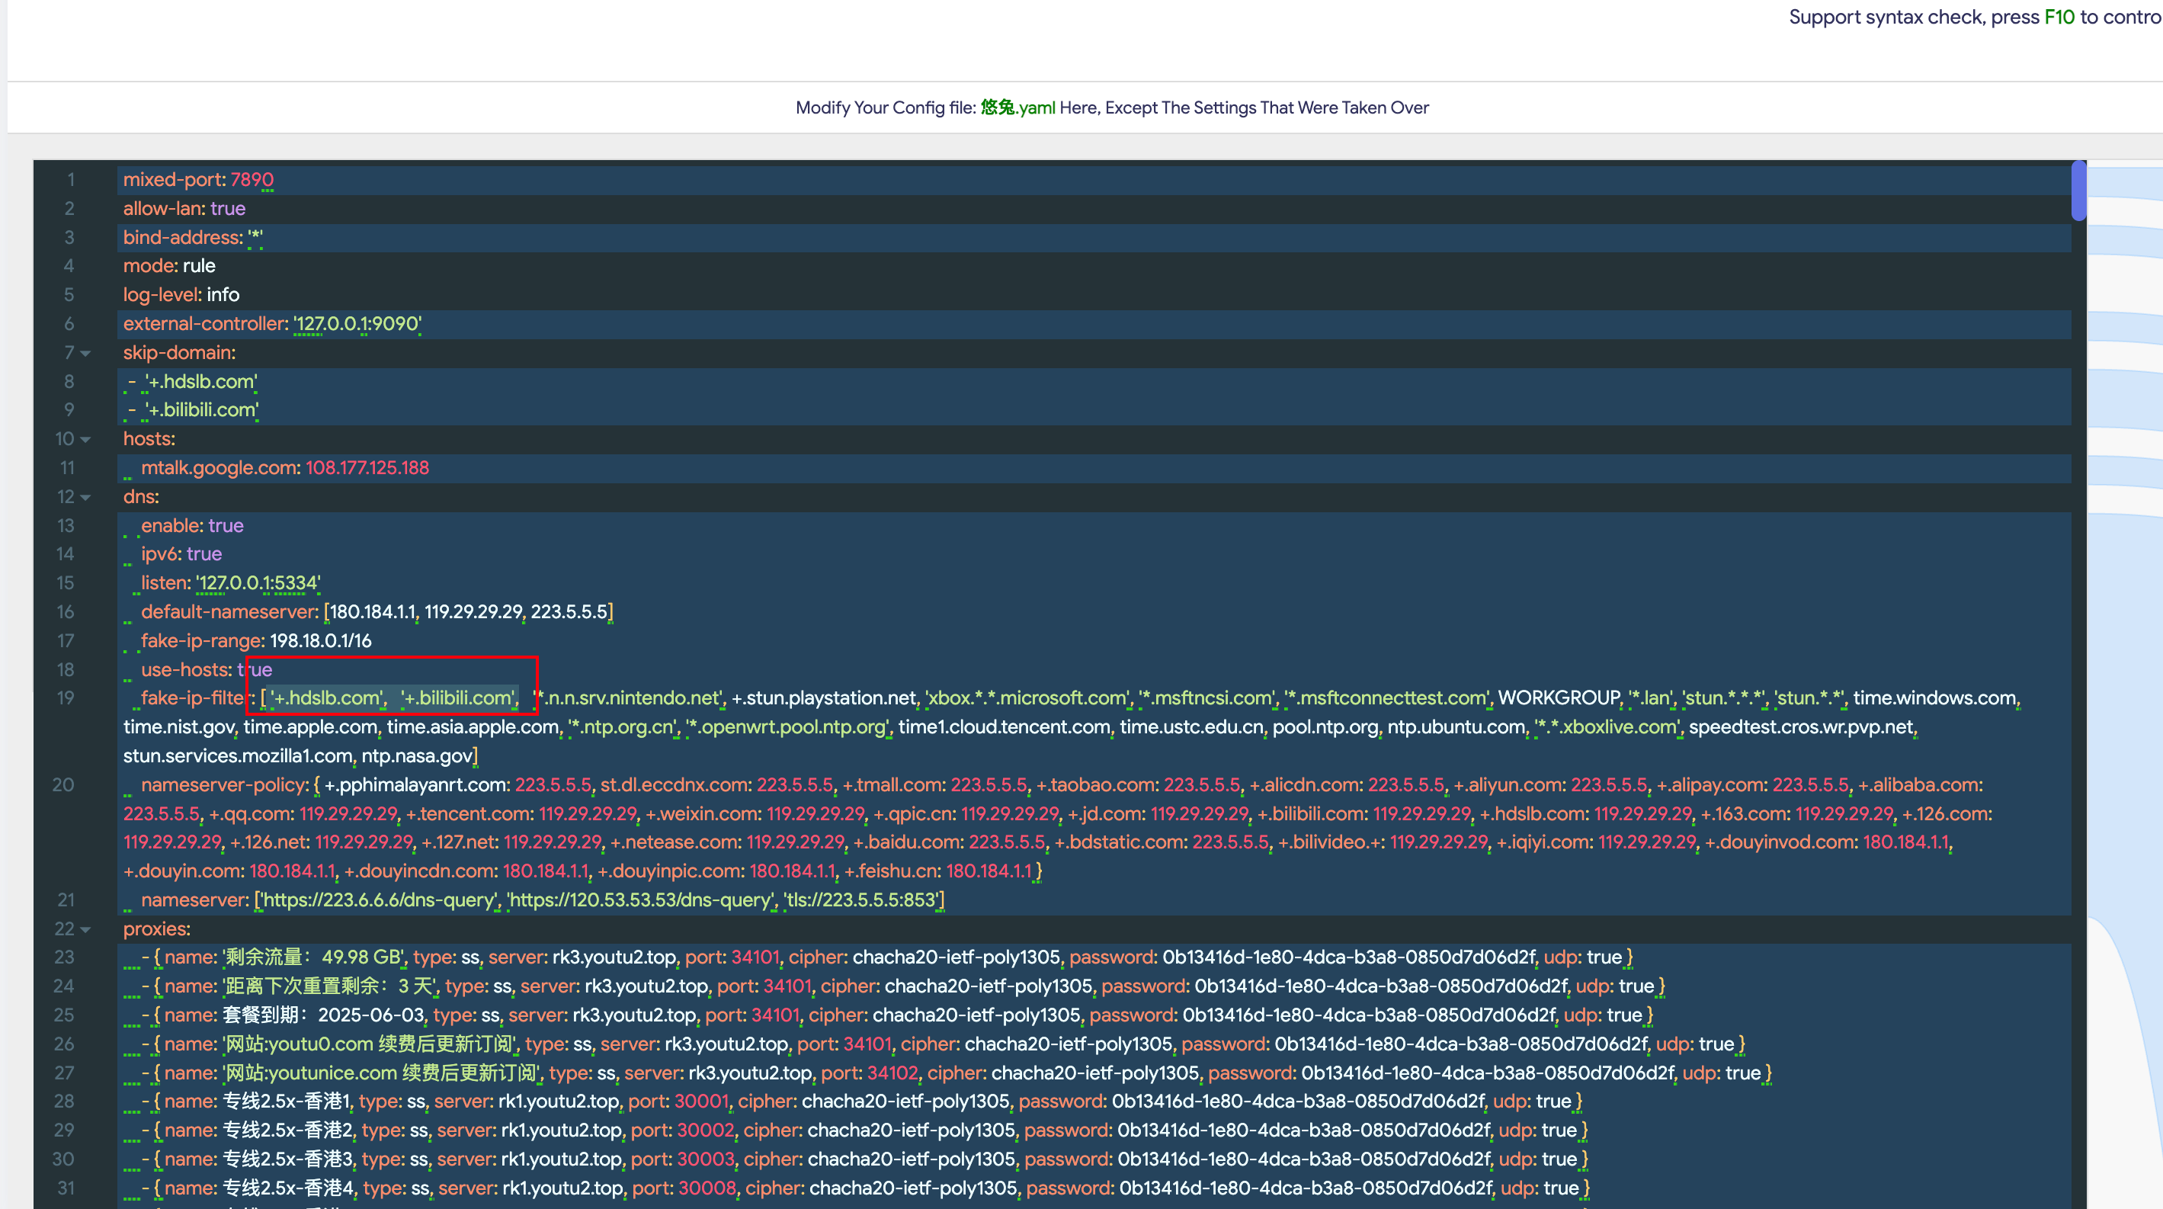Click the F10 shortcut hint text

[2059, 17]
